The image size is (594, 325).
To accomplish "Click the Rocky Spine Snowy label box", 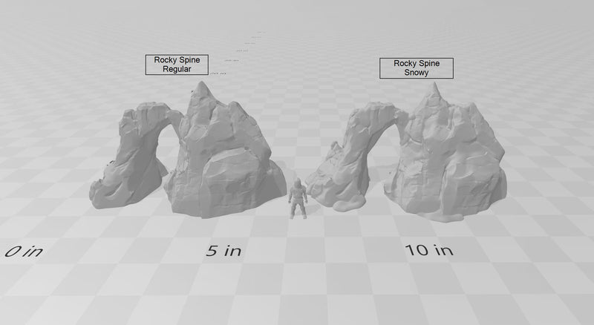I will click(x=417, y=68).
